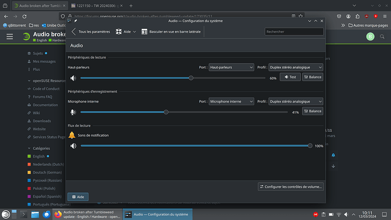Click Firefox back arrow
Viewport: 391px width, 220px height.
(x=6, y=16)
